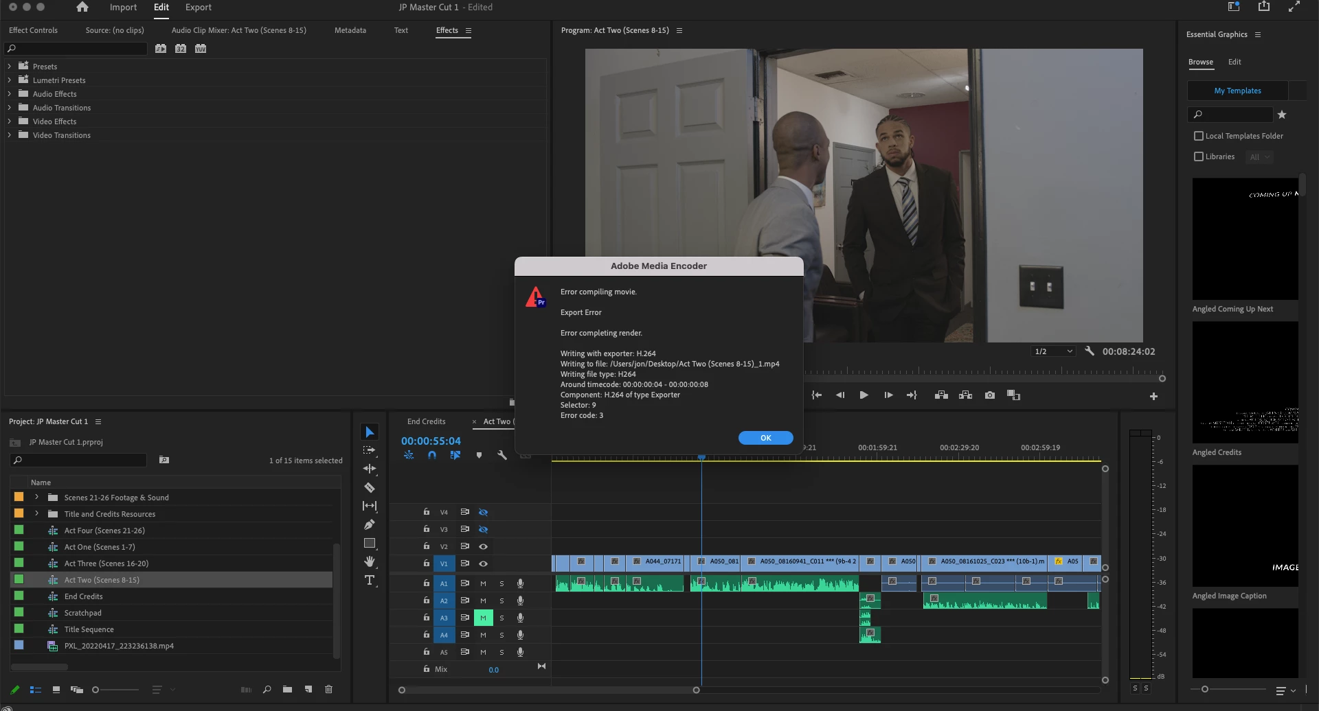Click the Accelerated Effects filter icon
The image size is (1319, 711).
coord(160,49)
